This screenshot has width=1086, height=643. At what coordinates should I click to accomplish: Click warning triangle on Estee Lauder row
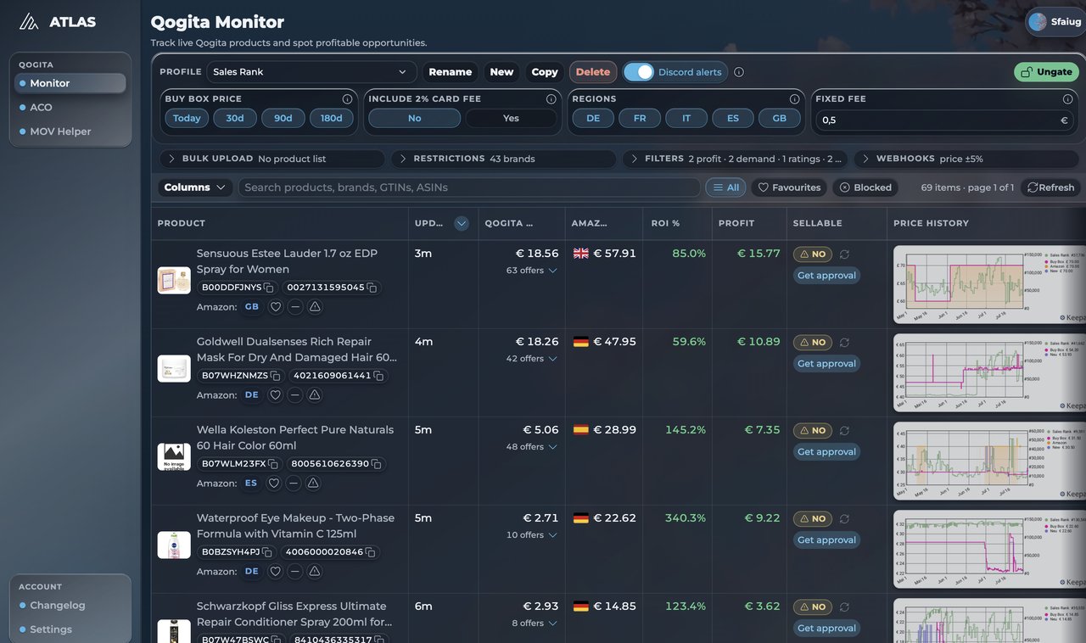pyautogui.click(x=315, y=307)
